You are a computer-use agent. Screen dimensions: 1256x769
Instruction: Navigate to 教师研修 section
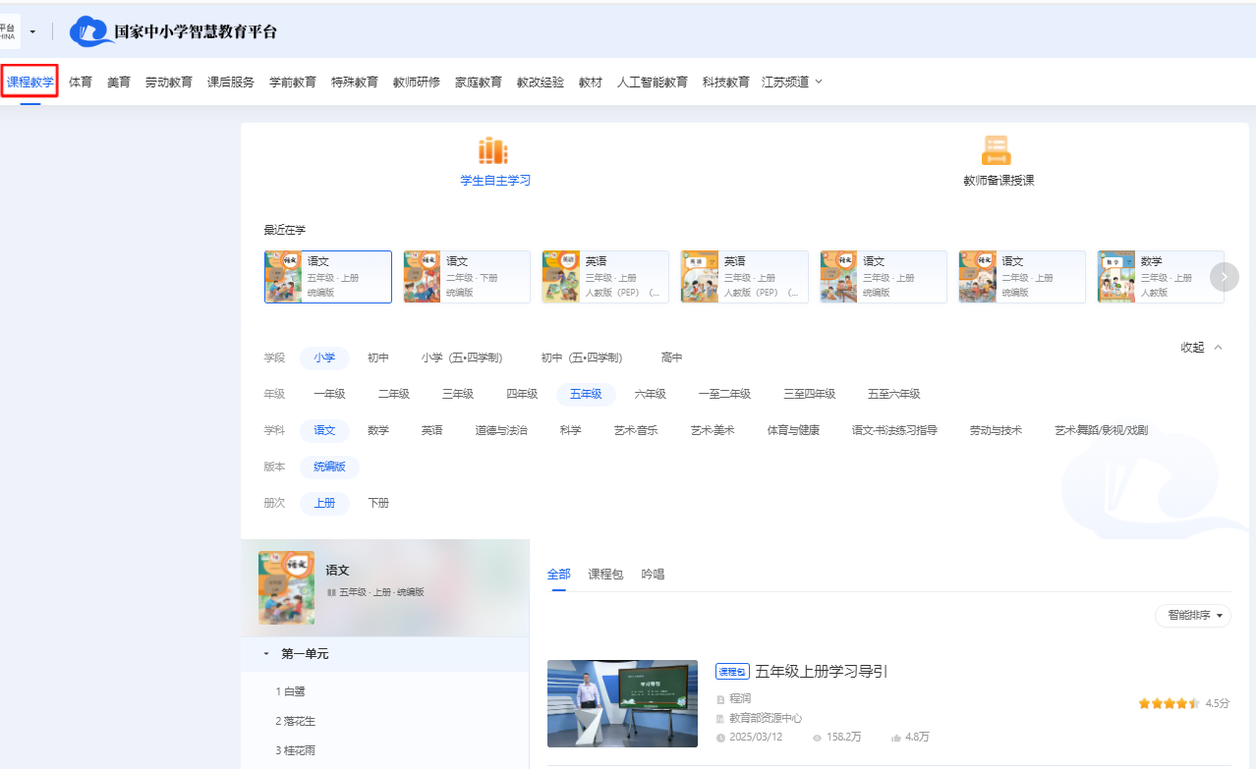pyautogui.click(x=417, y=82)
